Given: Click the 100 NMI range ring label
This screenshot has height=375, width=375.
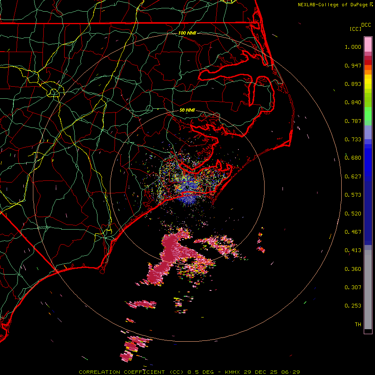Looking at the screenshot, I should 187,33.
